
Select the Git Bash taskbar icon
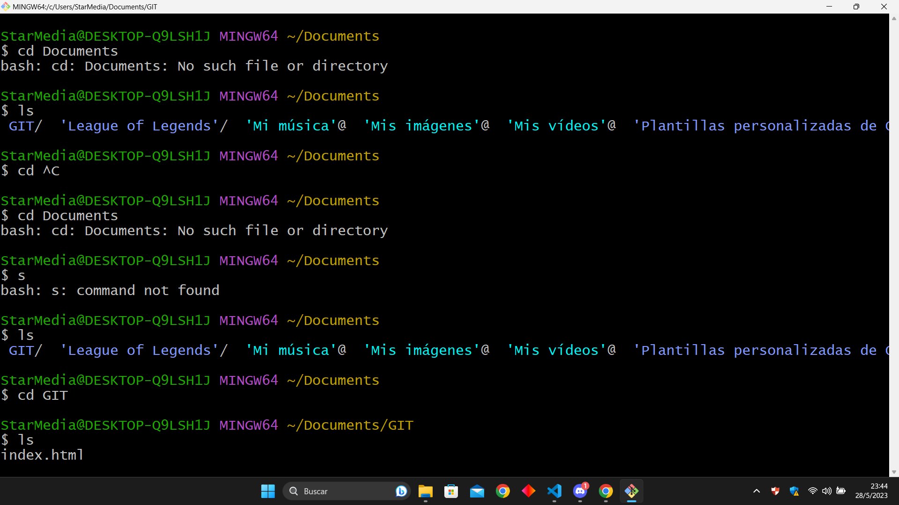(x=631, y=491)
